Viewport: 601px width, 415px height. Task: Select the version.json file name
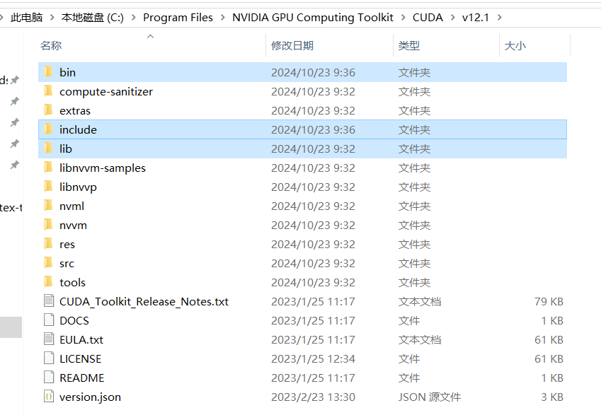[90, 397]
